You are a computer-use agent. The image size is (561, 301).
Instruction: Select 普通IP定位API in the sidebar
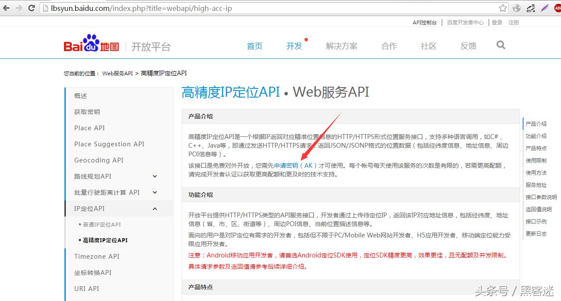tap(101, 224)
